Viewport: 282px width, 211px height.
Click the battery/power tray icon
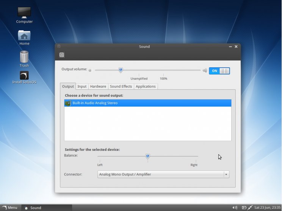click(244, 208)
